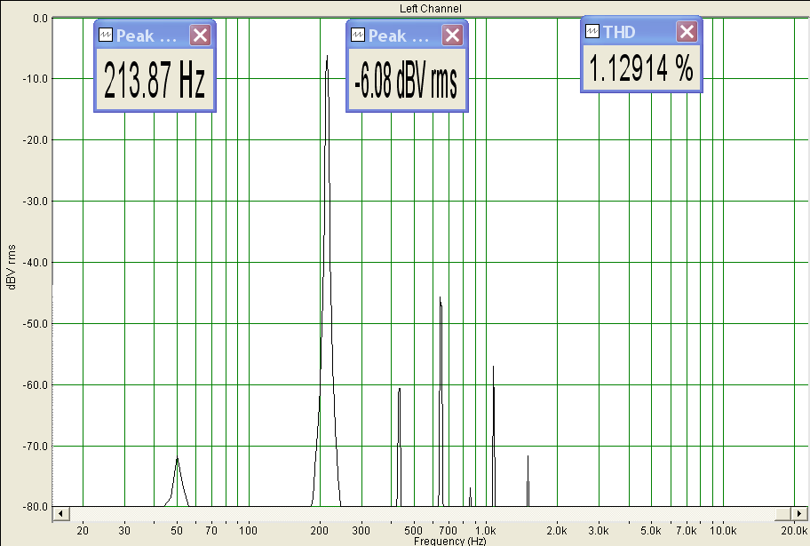Click the 213.87 Hz peak frequency value
Screen dimensions: 810x546
coord(155,80)
